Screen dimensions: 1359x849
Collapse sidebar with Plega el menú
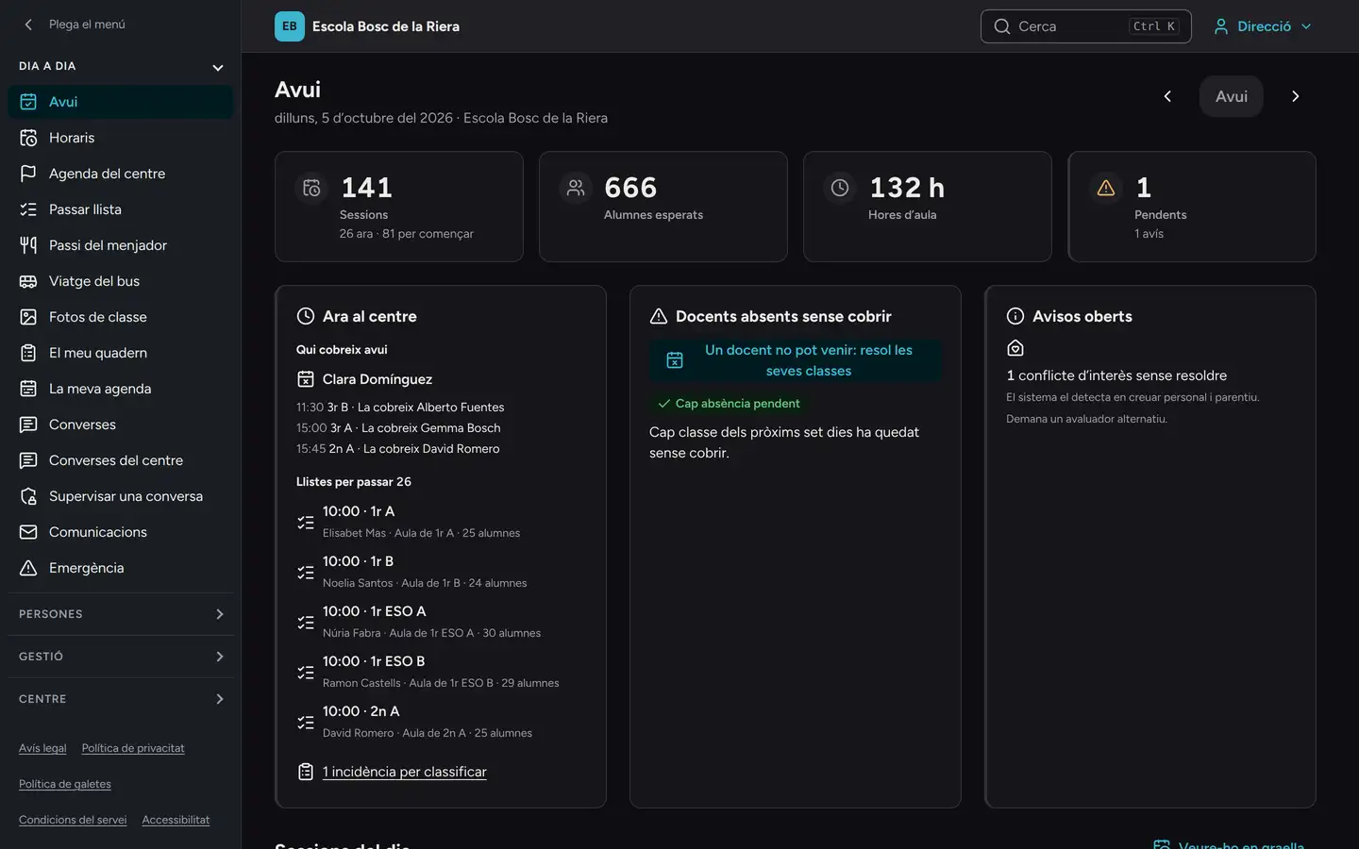pos(74,25)
